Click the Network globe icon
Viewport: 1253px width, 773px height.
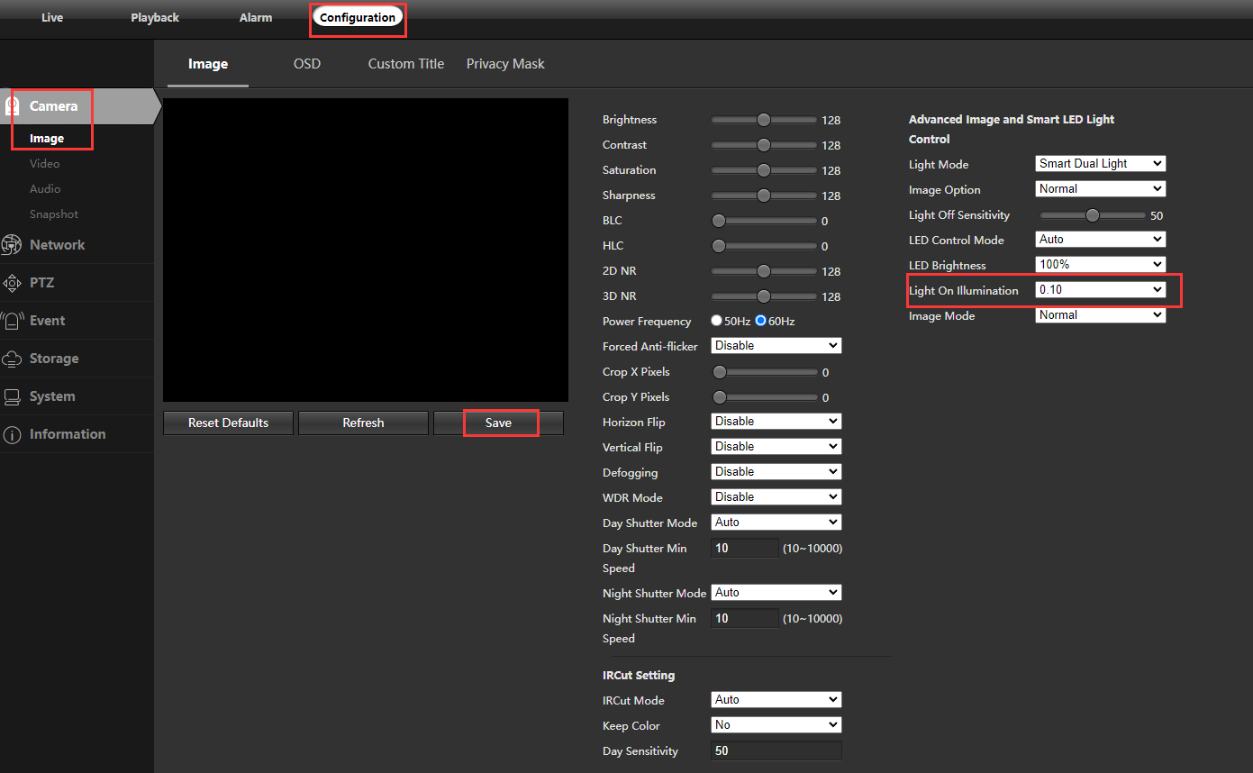[x=12, y=245]
